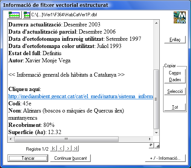
Task: Click vertical scrollbar down arrow
Action: (156, 133)
